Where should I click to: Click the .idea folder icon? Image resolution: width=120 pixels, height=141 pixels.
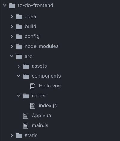point(19,17)
